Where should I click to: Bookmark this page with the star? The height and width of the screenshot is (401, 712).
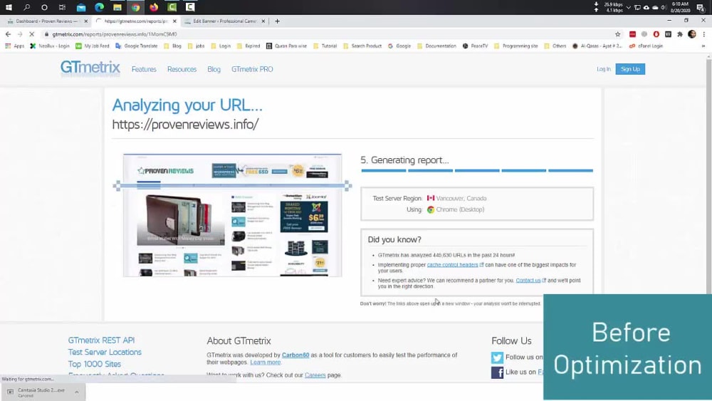click(617, 34)
